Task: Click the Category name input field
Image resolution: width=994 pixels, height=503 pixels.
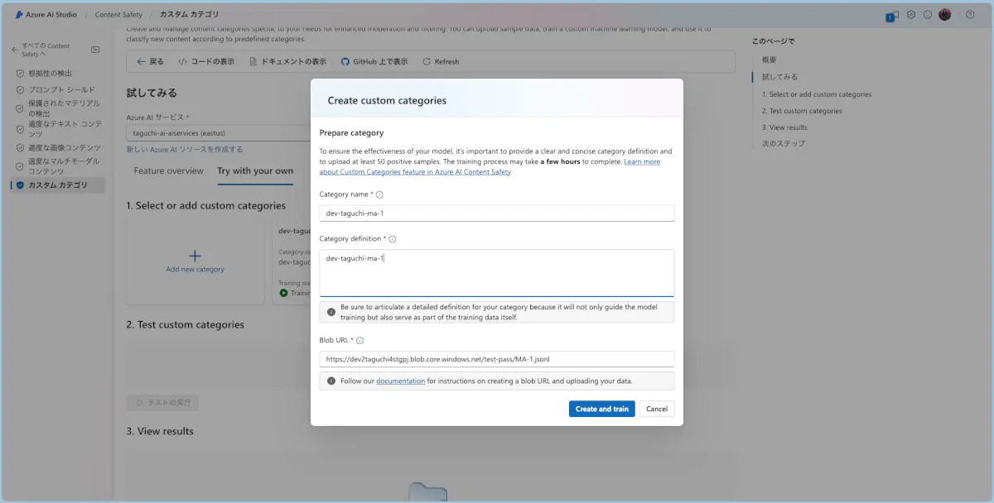Action: 497,213
